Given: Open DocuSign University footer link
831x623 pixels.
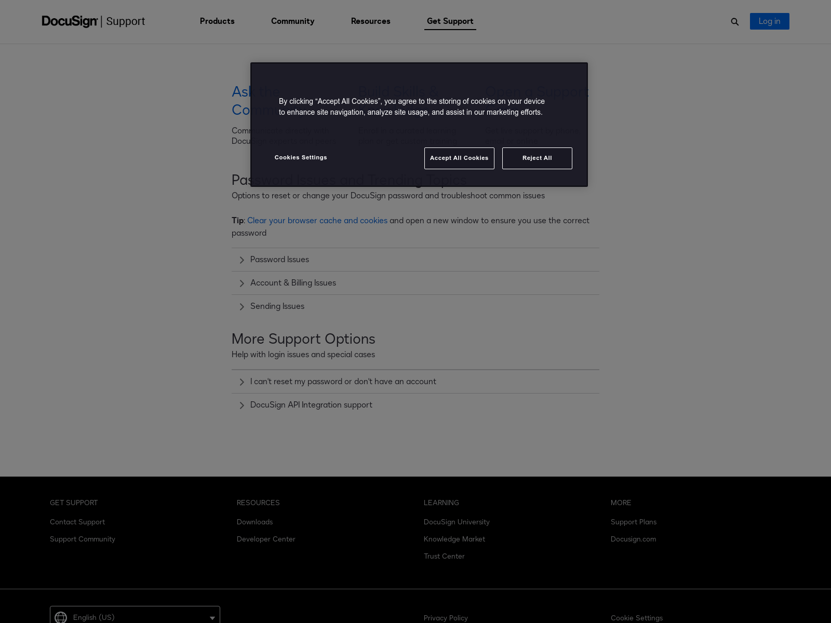Looking at the screenshot, I should click(x=457, y=522).
